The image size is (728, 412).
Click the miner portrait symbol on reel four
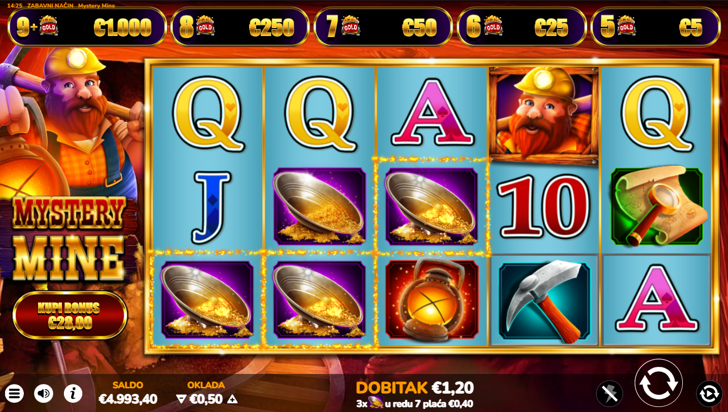pos(544,115)
